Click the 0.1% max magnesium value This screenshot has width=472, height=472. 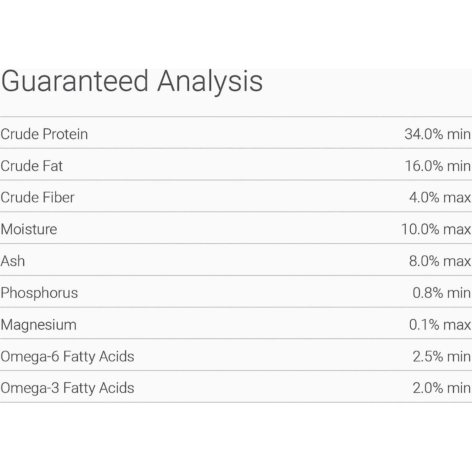tap(440, 325)
